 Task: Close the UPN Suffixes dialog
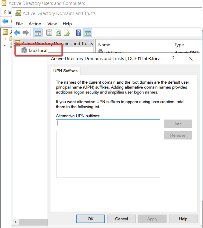tap(191, 59)
